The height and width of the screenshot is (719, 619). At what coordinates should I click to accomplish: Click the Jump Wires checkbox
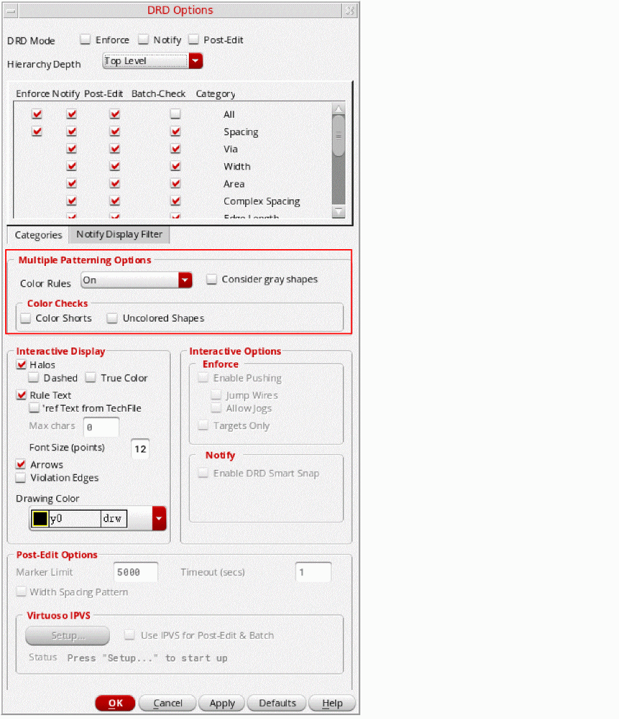[x=216, y=395]
